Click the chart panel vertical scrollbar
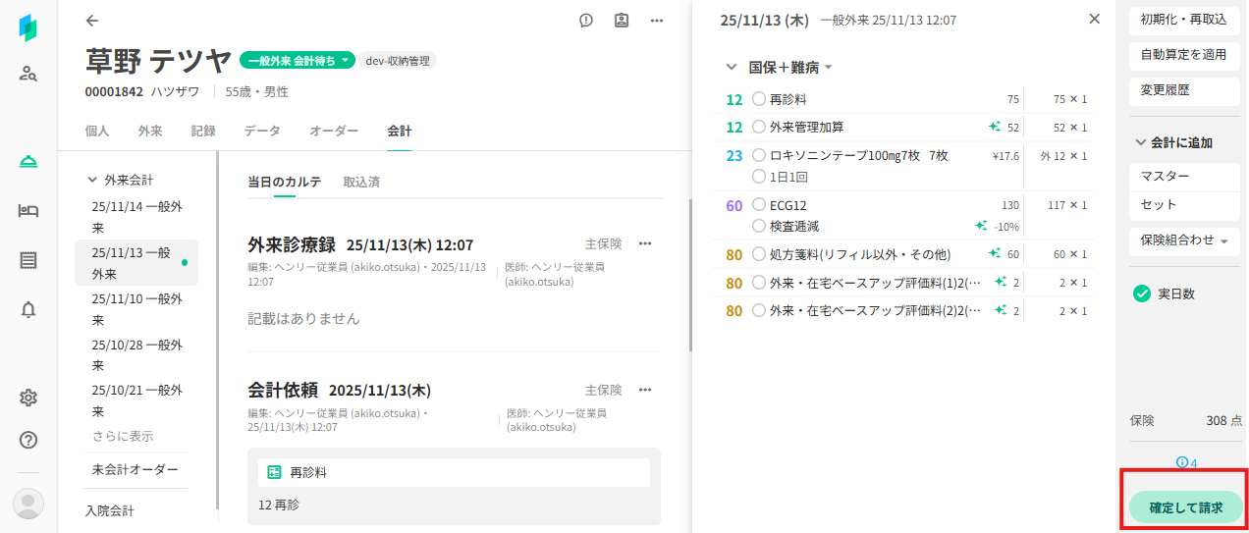 (690, 275)
